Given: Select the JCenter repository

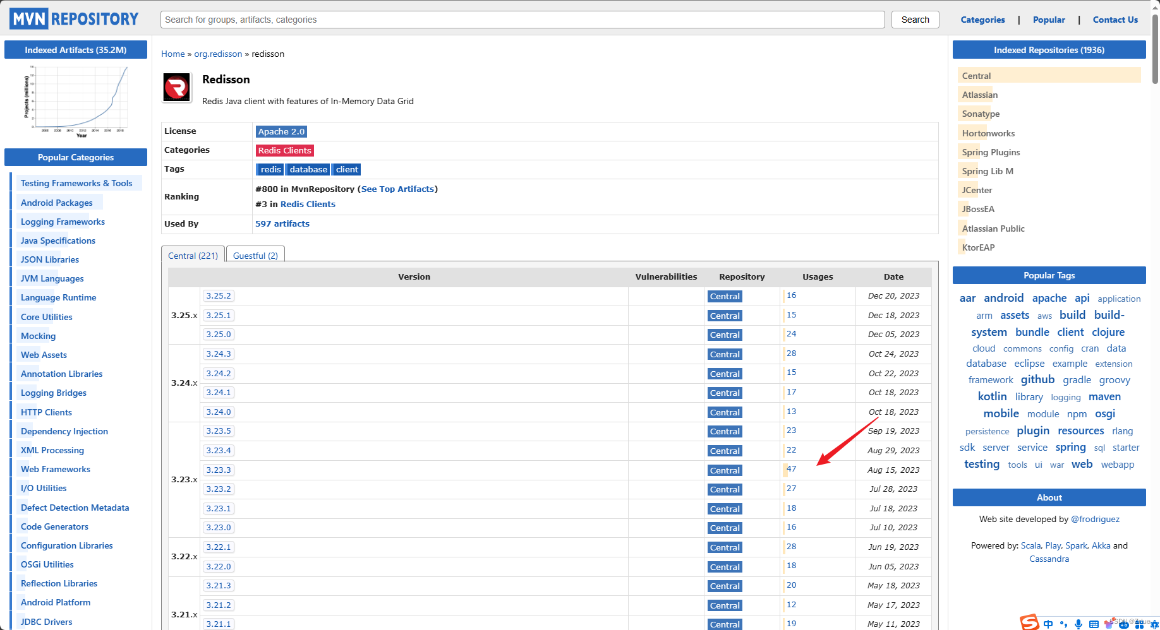Looking at the screenshot, I should (977, 190).
